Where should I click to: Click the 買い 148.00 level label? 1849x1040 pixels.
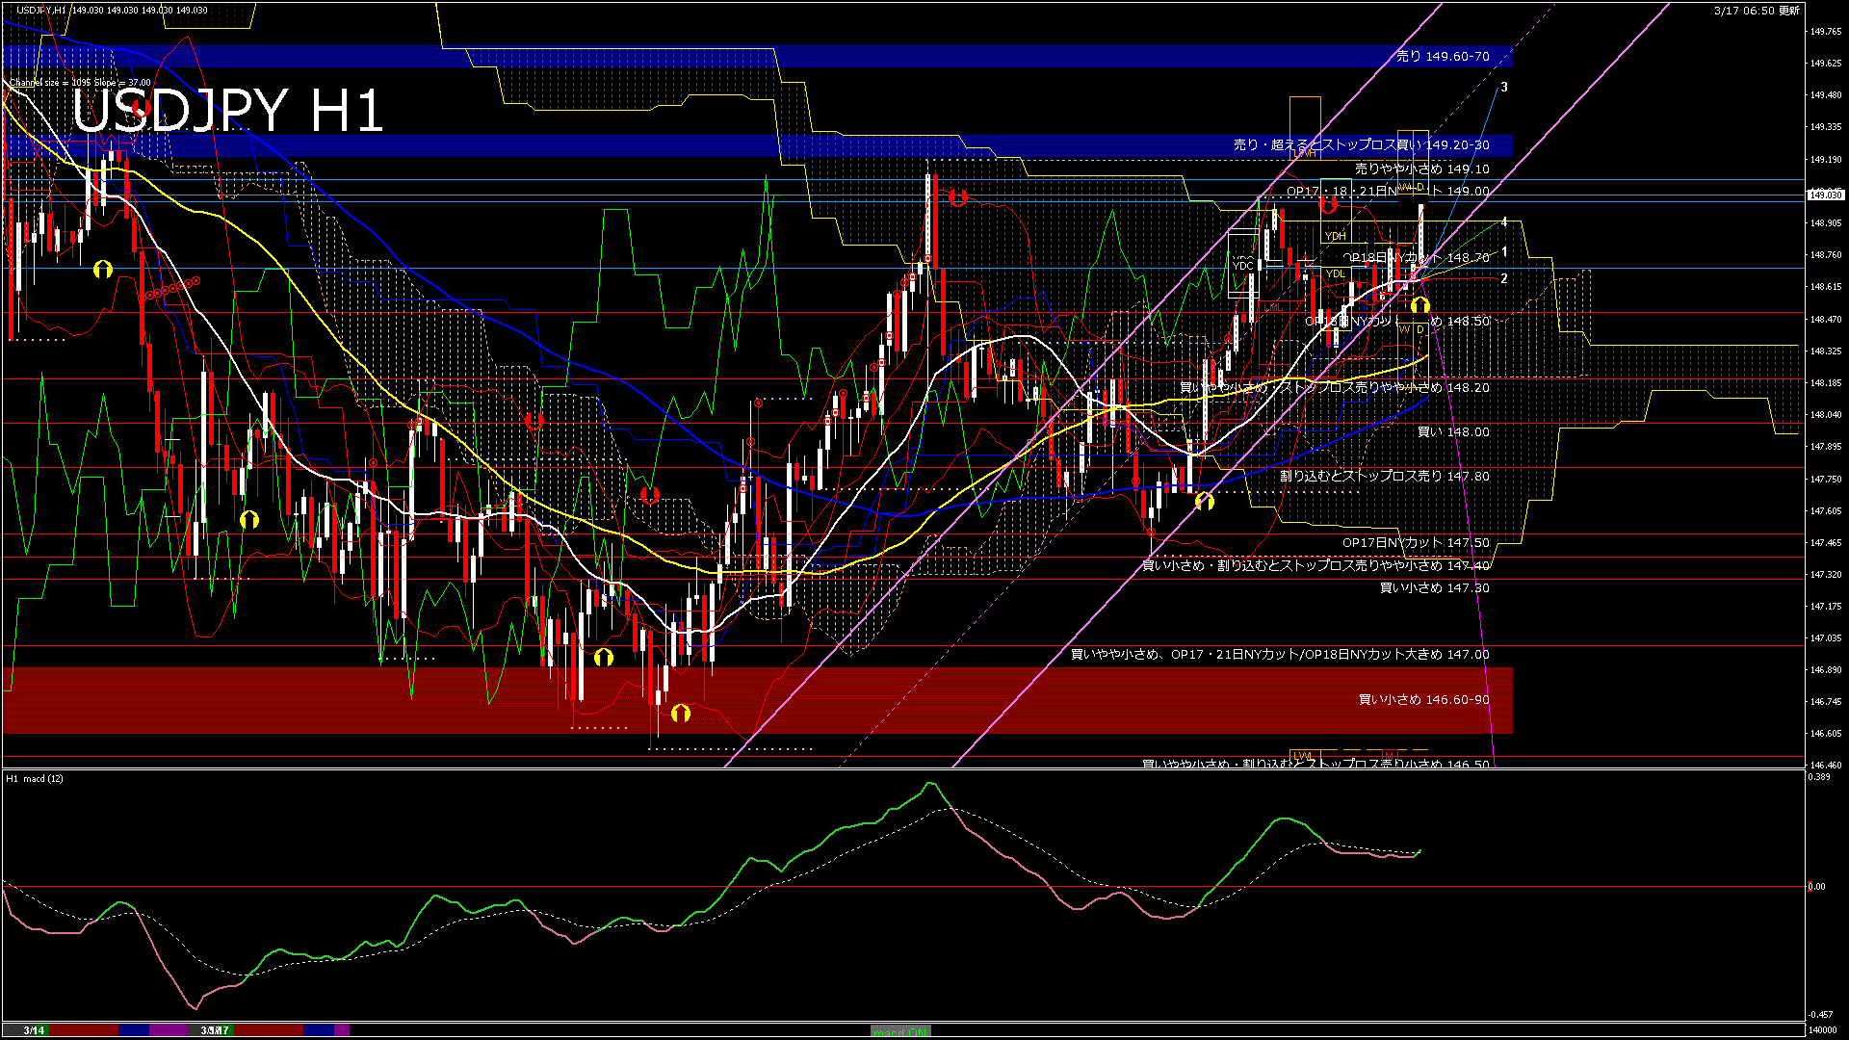(1453, 432)
